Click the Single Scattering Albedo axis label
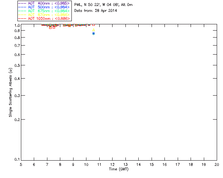The width and height of the screenshot is (223, 178). (x=10, y=92)
